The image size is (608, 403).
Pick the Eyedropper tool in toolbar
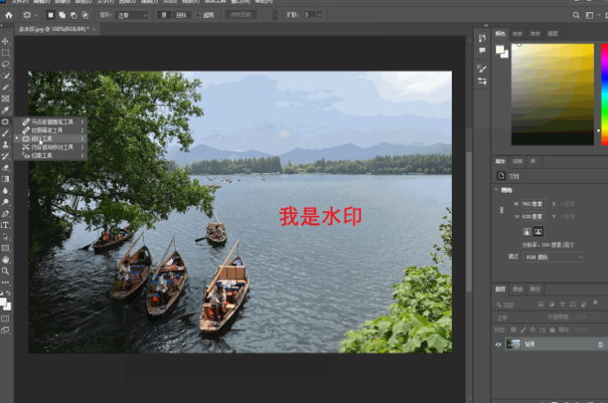point(5,110)
